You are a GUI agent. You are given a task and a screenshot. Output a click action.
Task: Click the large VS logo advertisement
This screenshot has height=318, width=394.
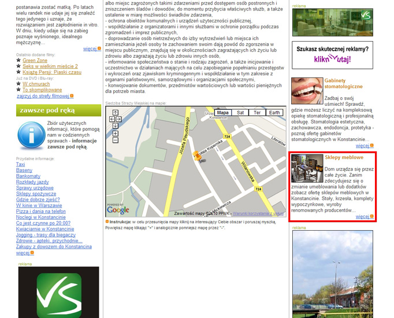tap(58, 293)
